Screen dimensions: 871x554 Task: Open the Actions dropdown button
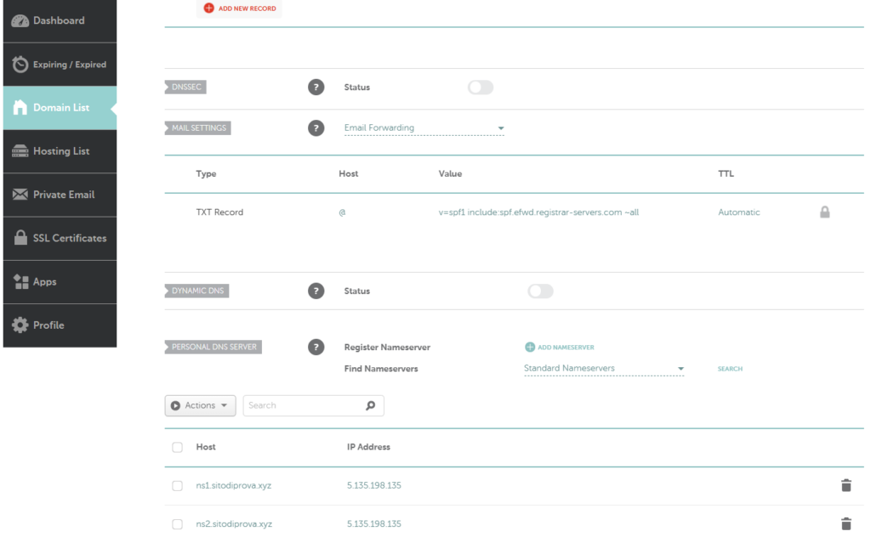point(200,406)
